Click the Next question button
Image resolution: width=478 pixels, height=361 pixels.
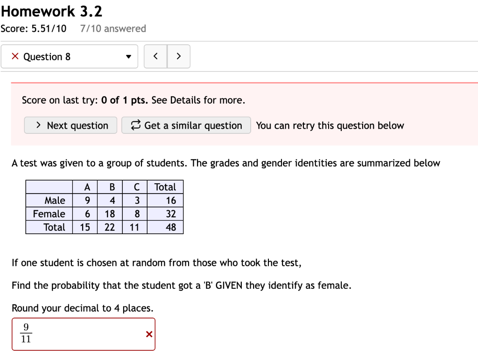click(x=70, y=125)
